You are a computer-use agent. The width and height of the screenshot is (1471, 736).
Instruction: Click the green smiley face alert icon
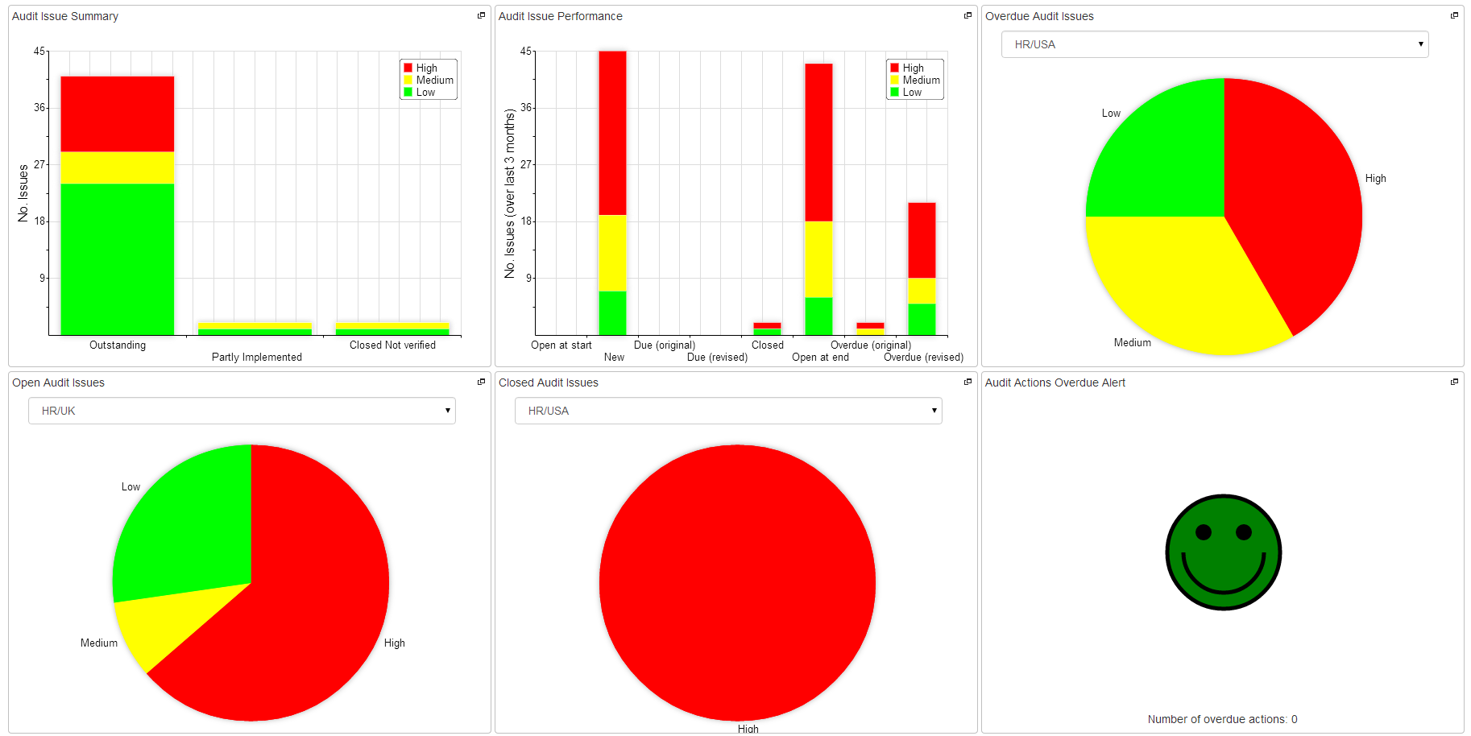1223,552
